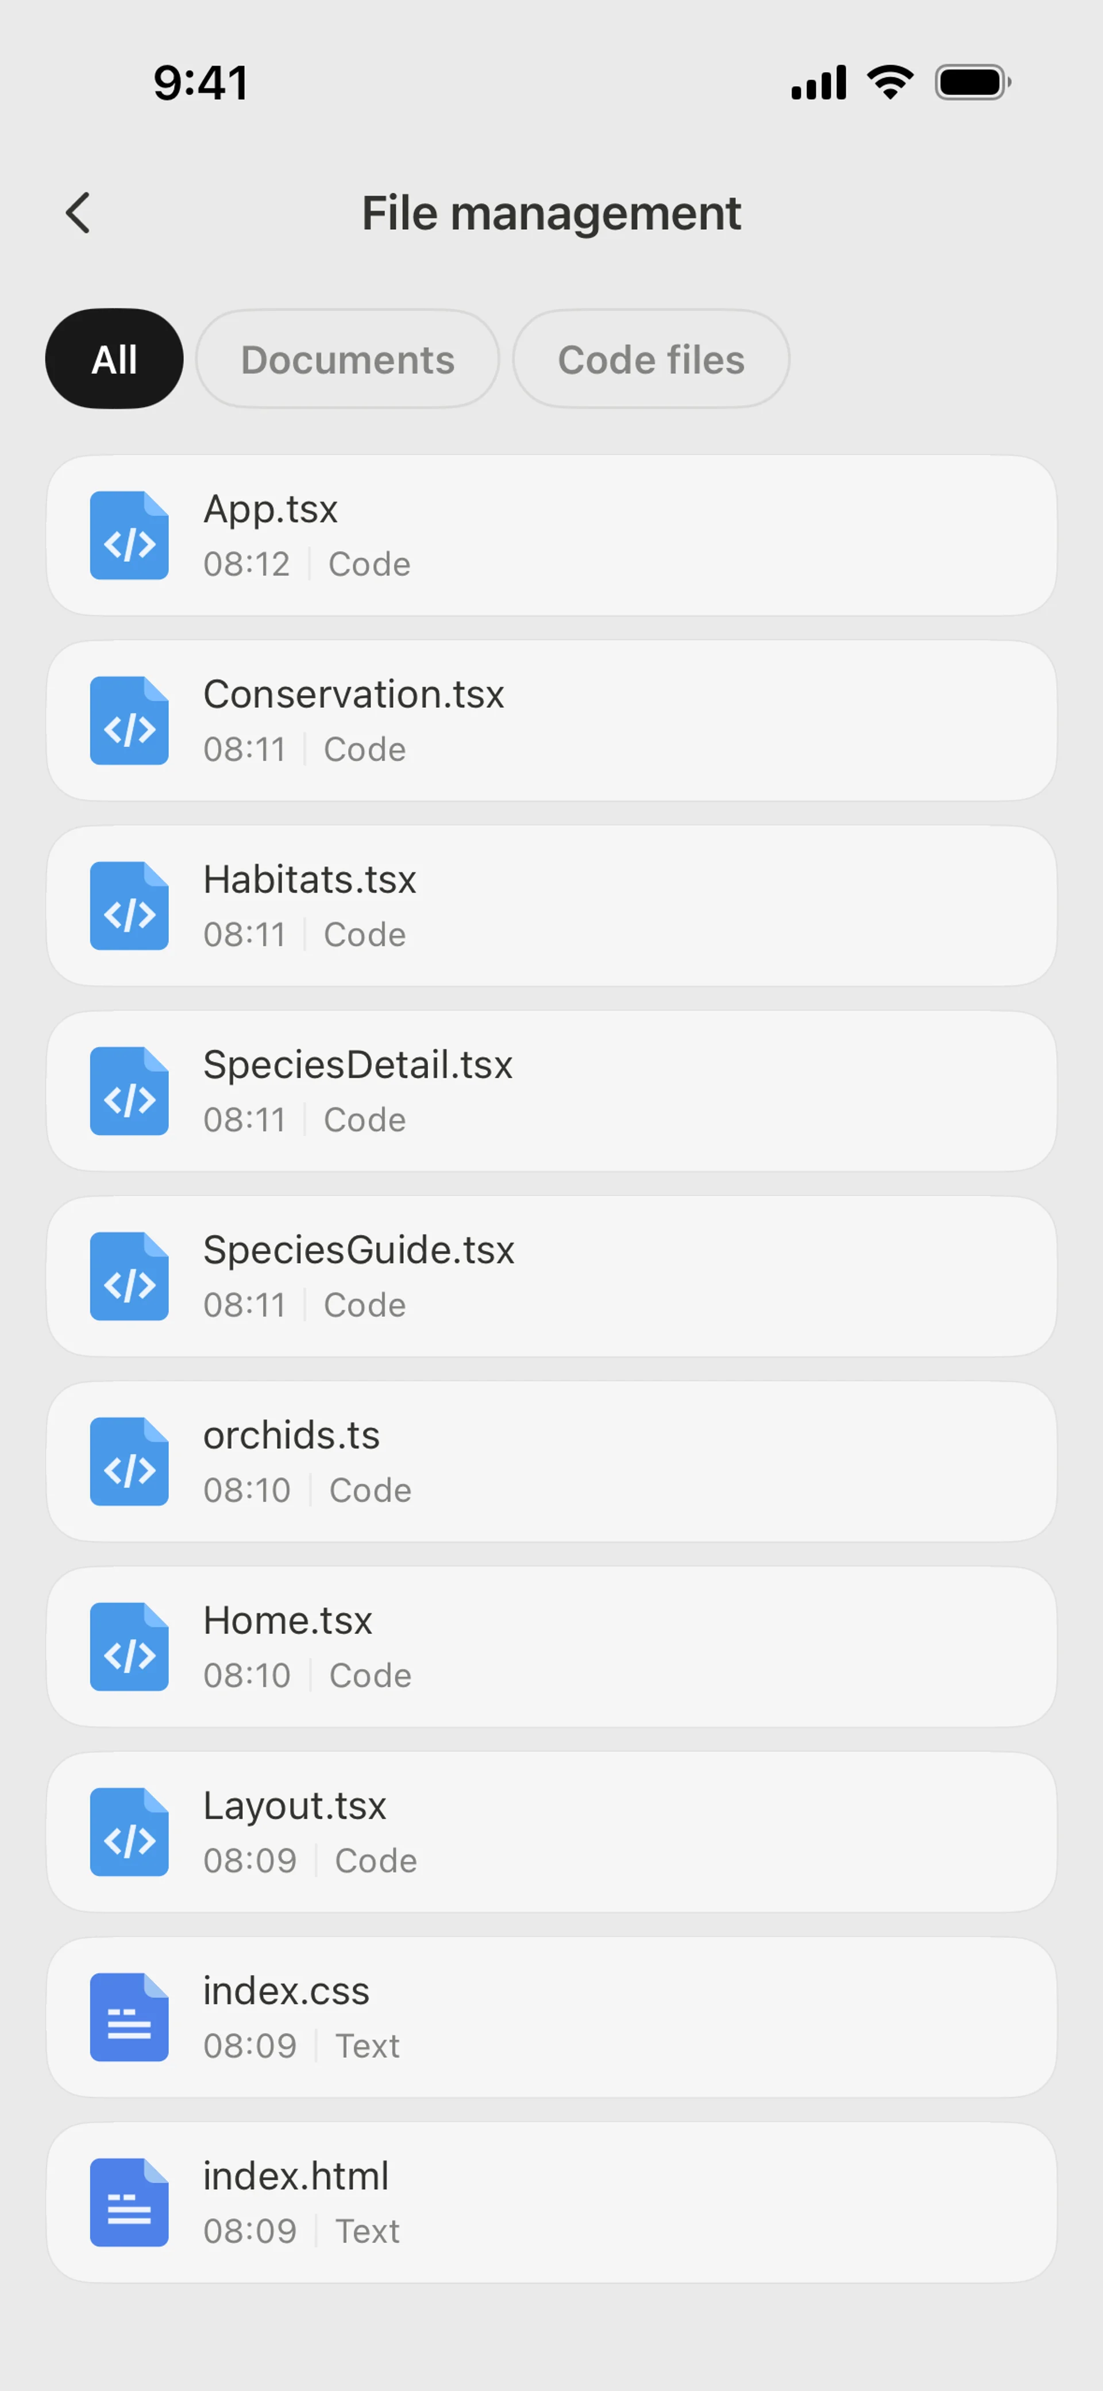Tap the battery status icon

pos(972,83)
